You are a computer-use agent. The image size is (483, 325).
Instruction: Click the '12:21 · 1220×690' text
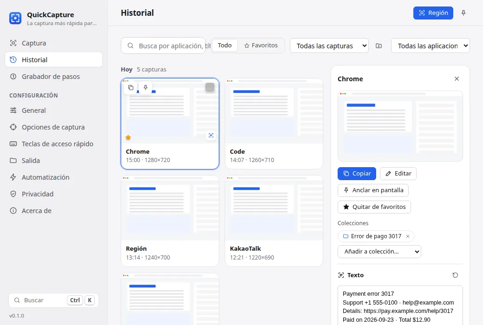click(x=252, y=258)
